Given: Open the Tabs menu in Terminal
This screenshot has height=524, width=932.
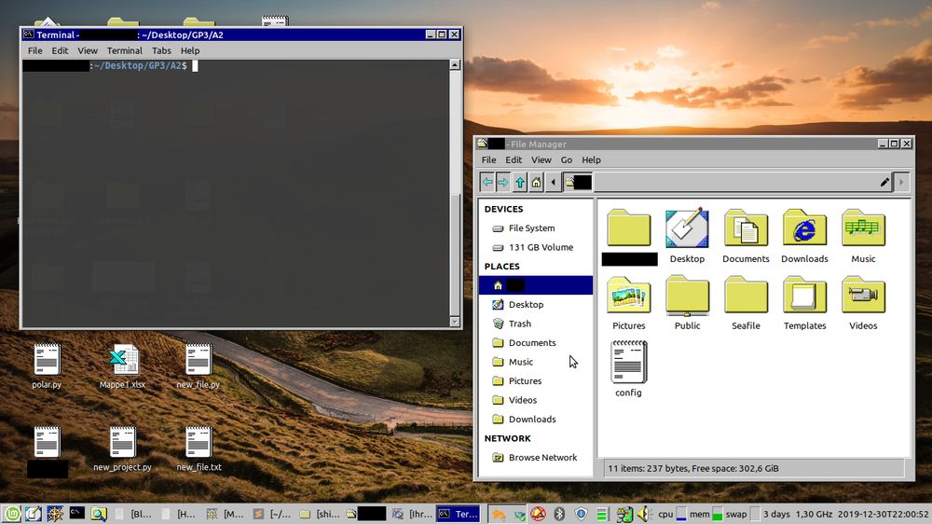Looking at the screenshot, I should pyautogui.click(x=161, y=50).
